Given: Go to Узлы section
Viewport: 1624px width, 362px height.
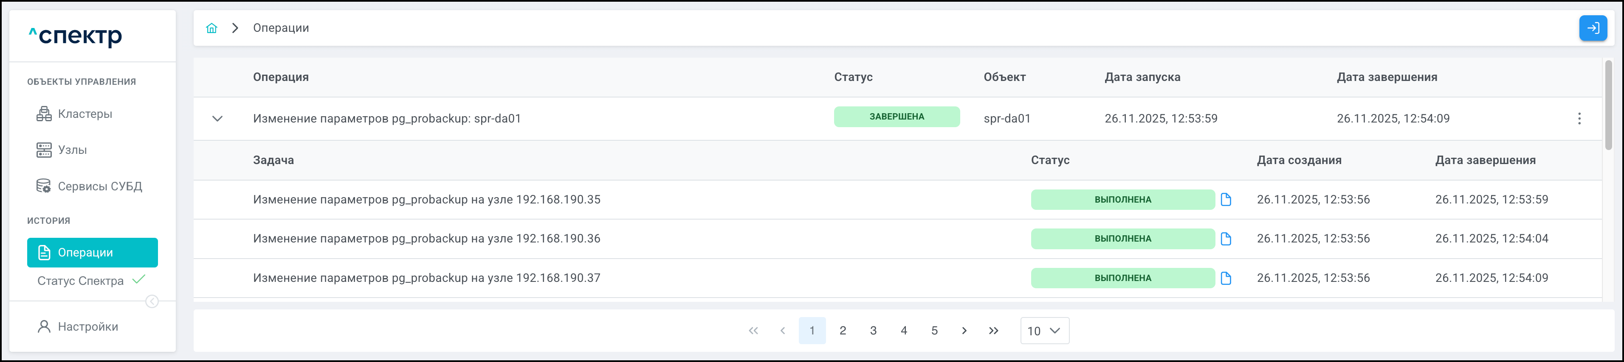Looking at the screenshot, I should (x=72, y=150).
